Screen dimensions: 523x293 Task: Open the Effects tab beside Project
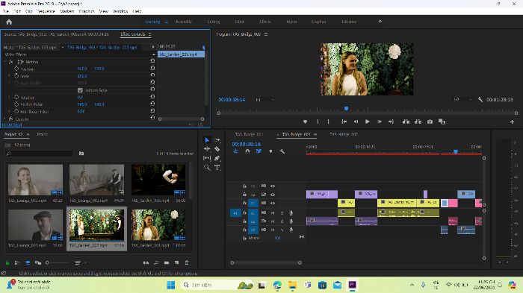(x=43, y=134)
